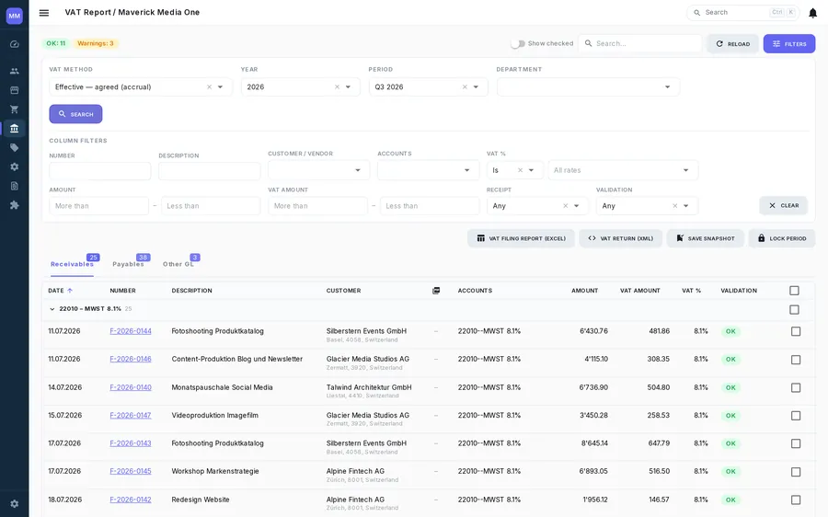
Task: Open settings gear at sidebar bottom
Action: coord(14,504)
